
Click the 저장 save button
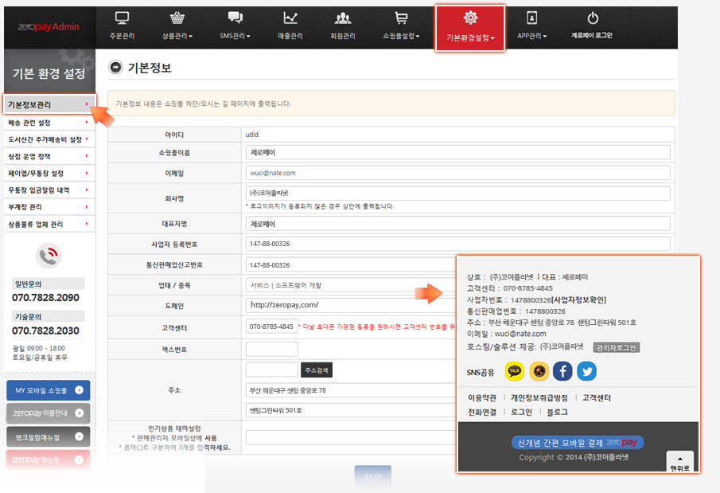(373, 477)
